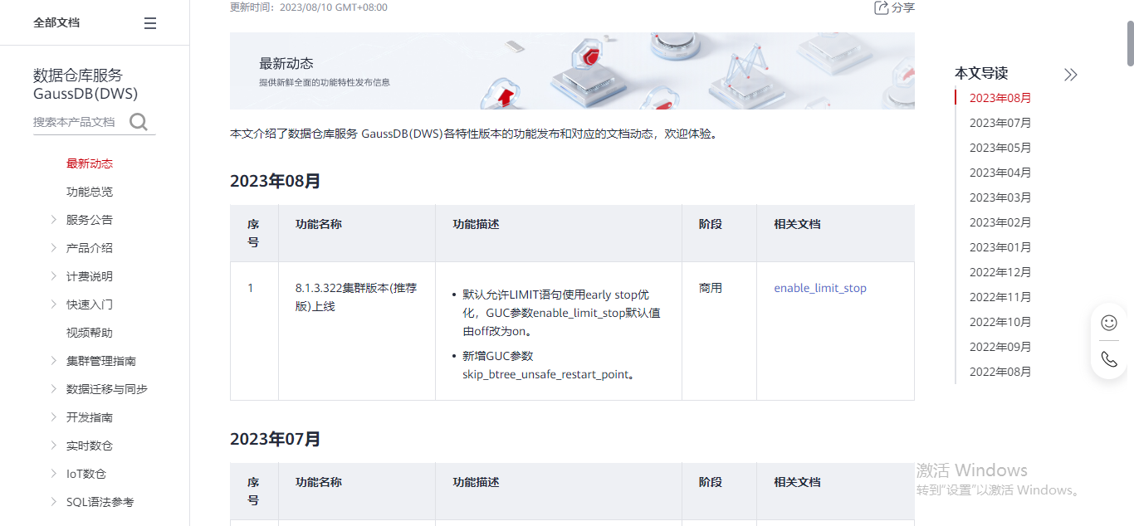1134x526 pixels.
Task: Click the 分享 share label
Action: tap(903, 7)
